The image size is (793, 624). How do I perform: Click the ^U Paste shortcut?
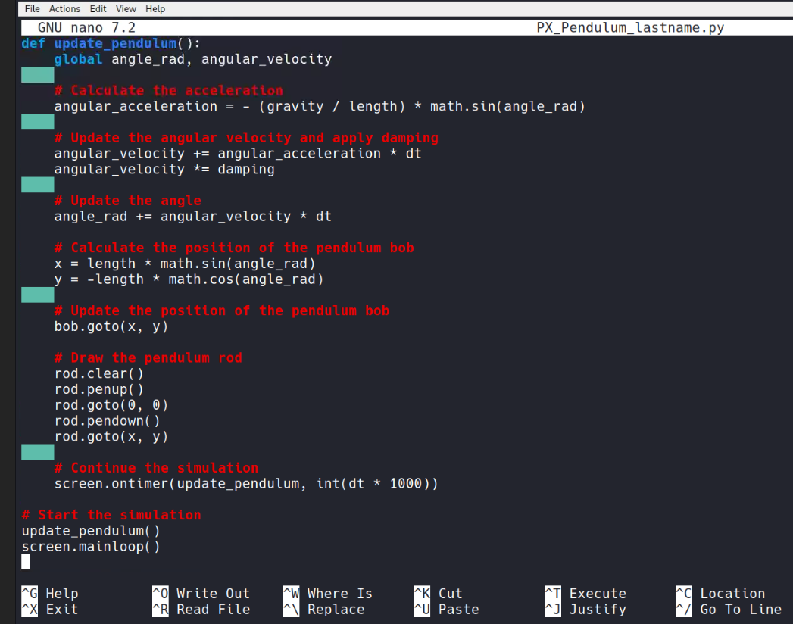click(x=446, y=610)
